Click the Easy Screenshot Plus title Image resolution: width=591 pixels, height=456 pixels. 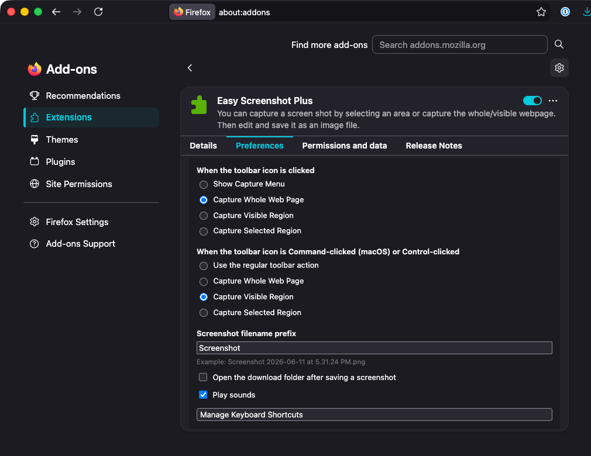click(x=265, y=101)
